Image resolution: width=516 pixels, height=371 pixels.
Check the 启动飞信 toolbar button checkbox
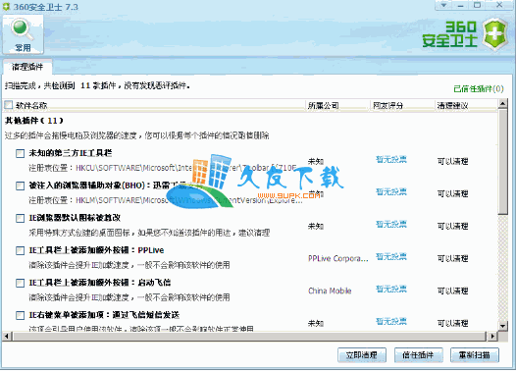20,283
